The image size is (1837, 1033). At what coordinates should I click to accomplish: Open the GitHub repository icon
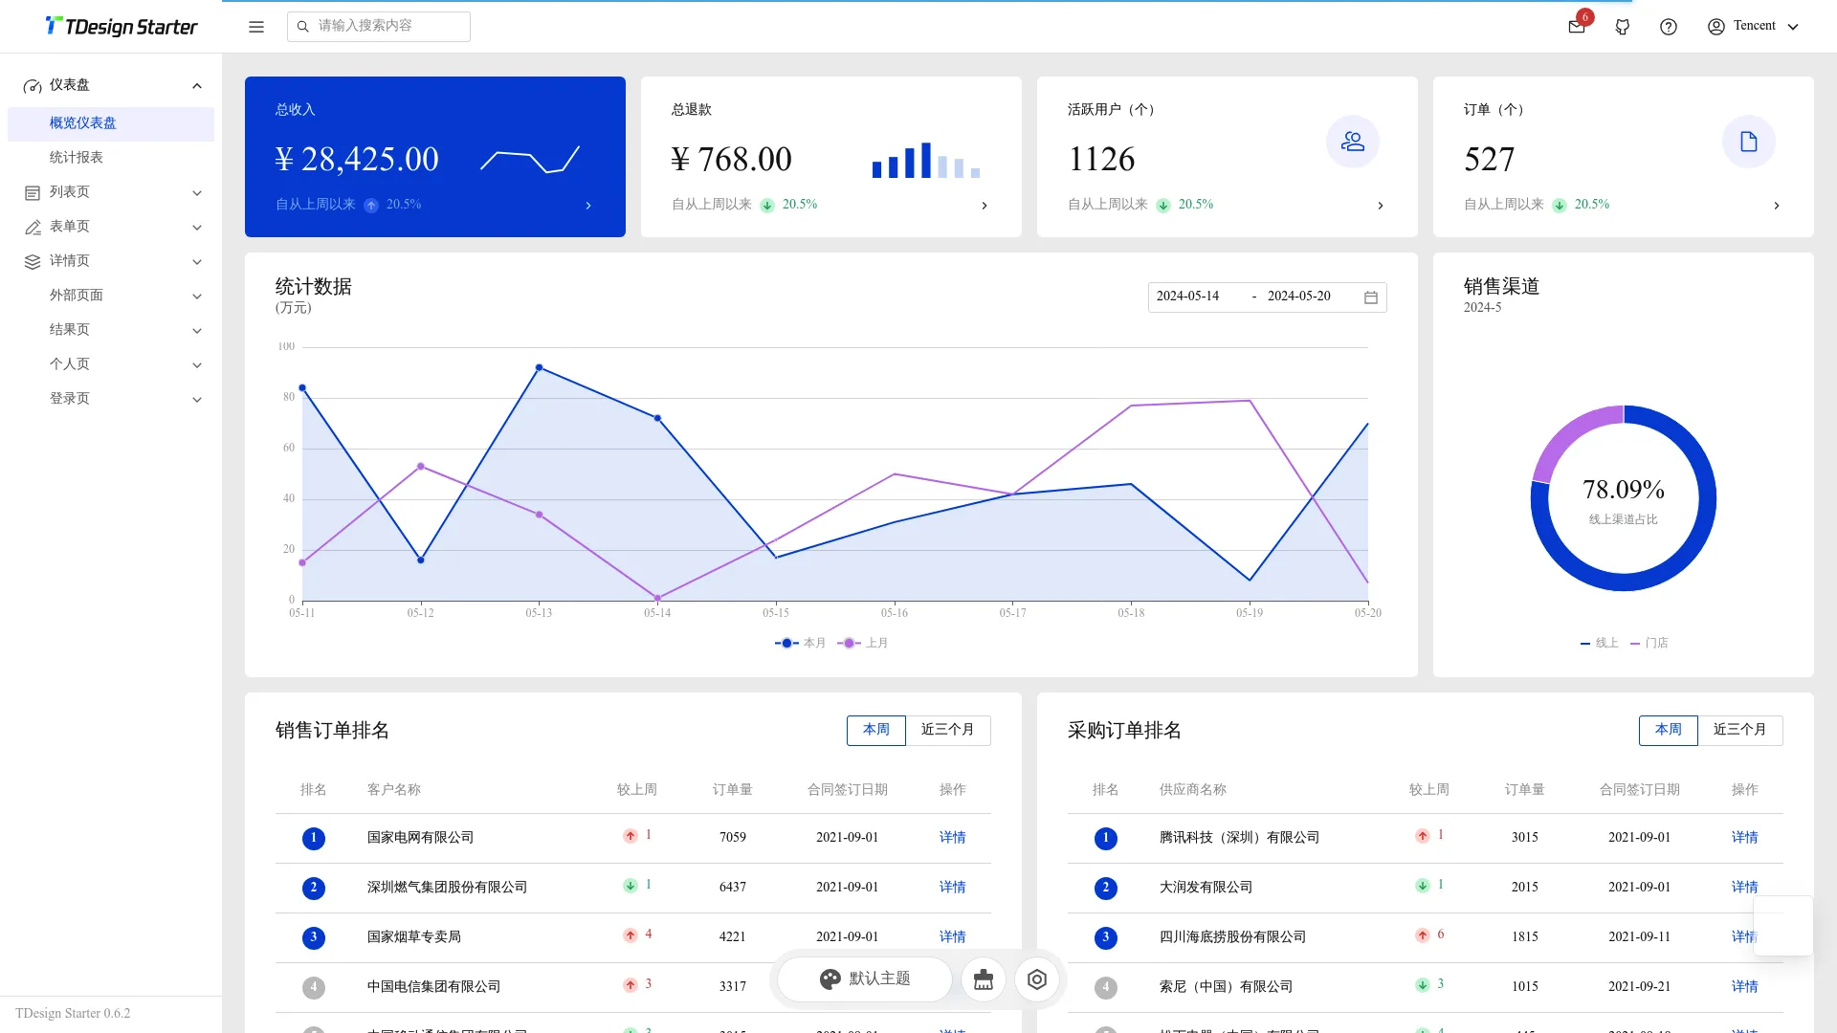[x=1623, y=27]
